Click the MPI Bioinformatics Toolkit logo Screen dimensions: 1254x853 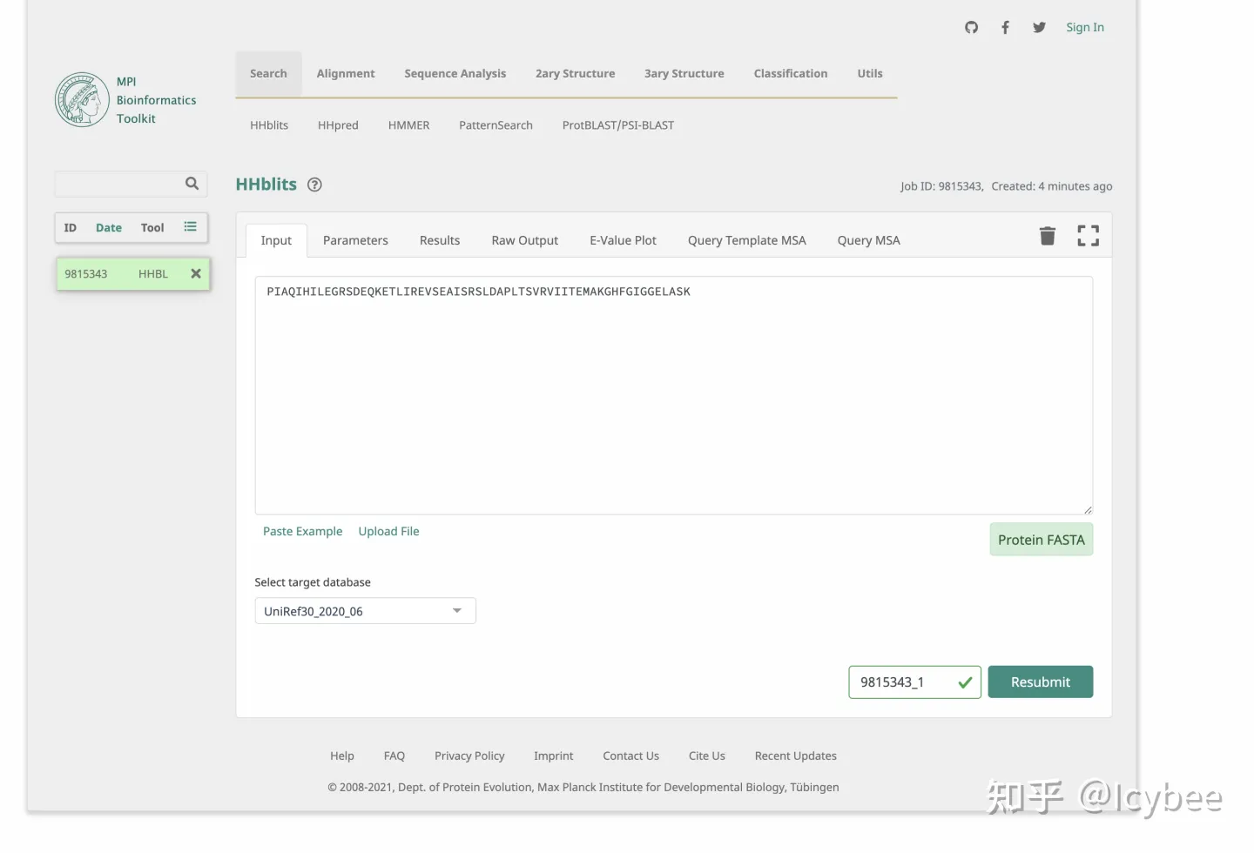[82, 99]
